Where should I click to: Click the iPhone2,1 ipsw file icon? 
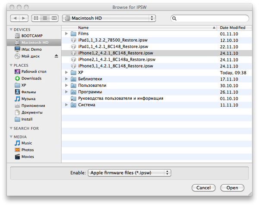pos(73,59)
